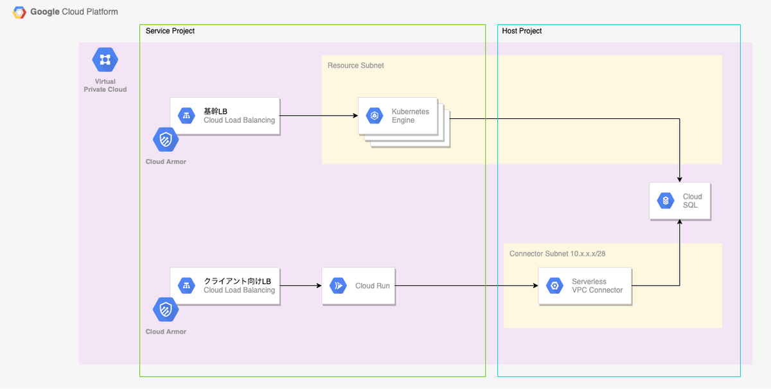The height and width of the screenshot is (389, 771).
Task: Click the クライアント向けLB load balancing icon
Action: point(187,285)
